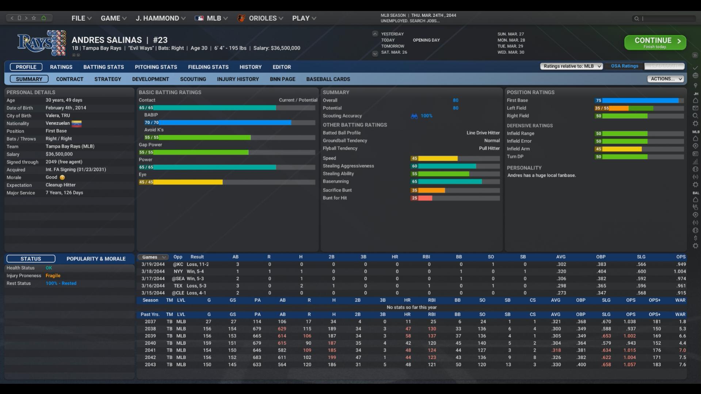Open the Games dropdown in stats table
701x394 pixels.
coord(153,257)
